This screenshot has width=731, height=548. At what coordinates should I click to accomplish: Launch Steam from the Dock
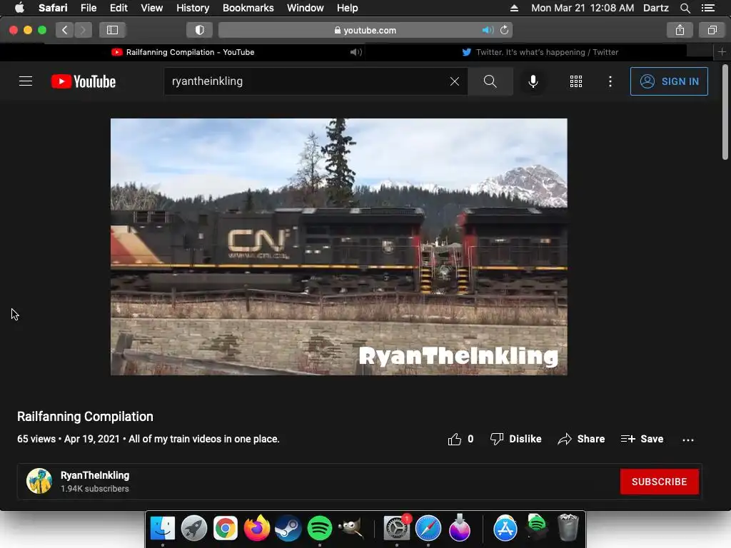(x=288, y=528)
